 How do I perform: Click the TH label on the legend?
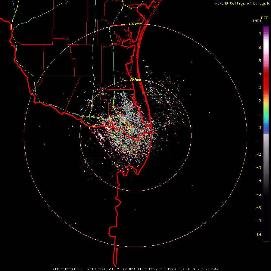pos(259,235)
